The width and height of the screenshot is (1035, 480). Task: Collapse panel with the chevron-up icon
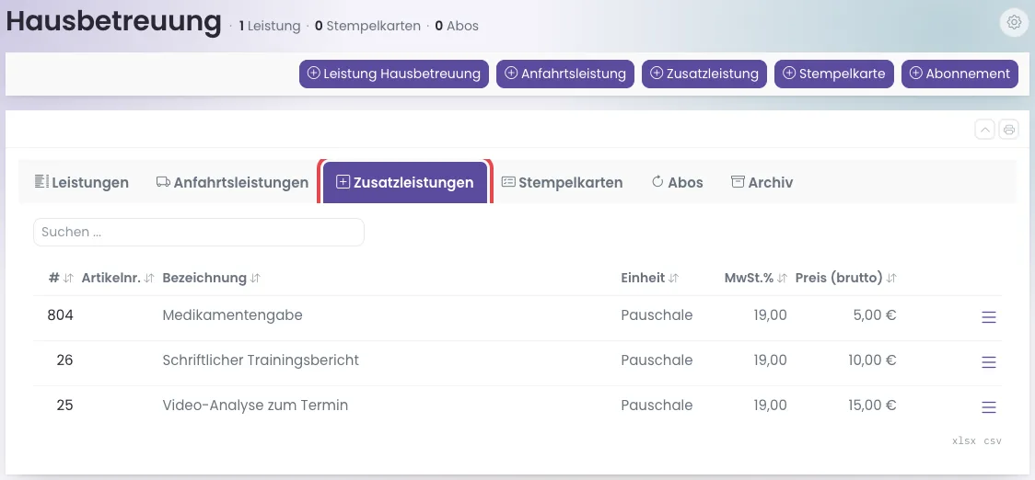click(985, 130)
